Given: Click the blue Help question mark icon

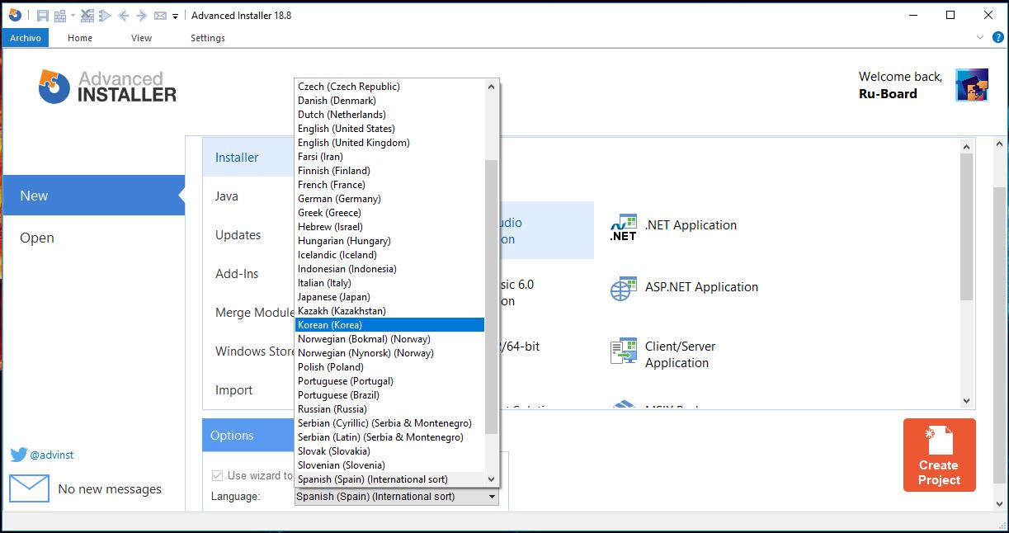Looking at the screenshot, I should coord(997,37).
